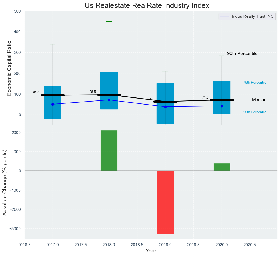Click the blue line sample in the legend

pyautogui.click(x=224, y=16)
